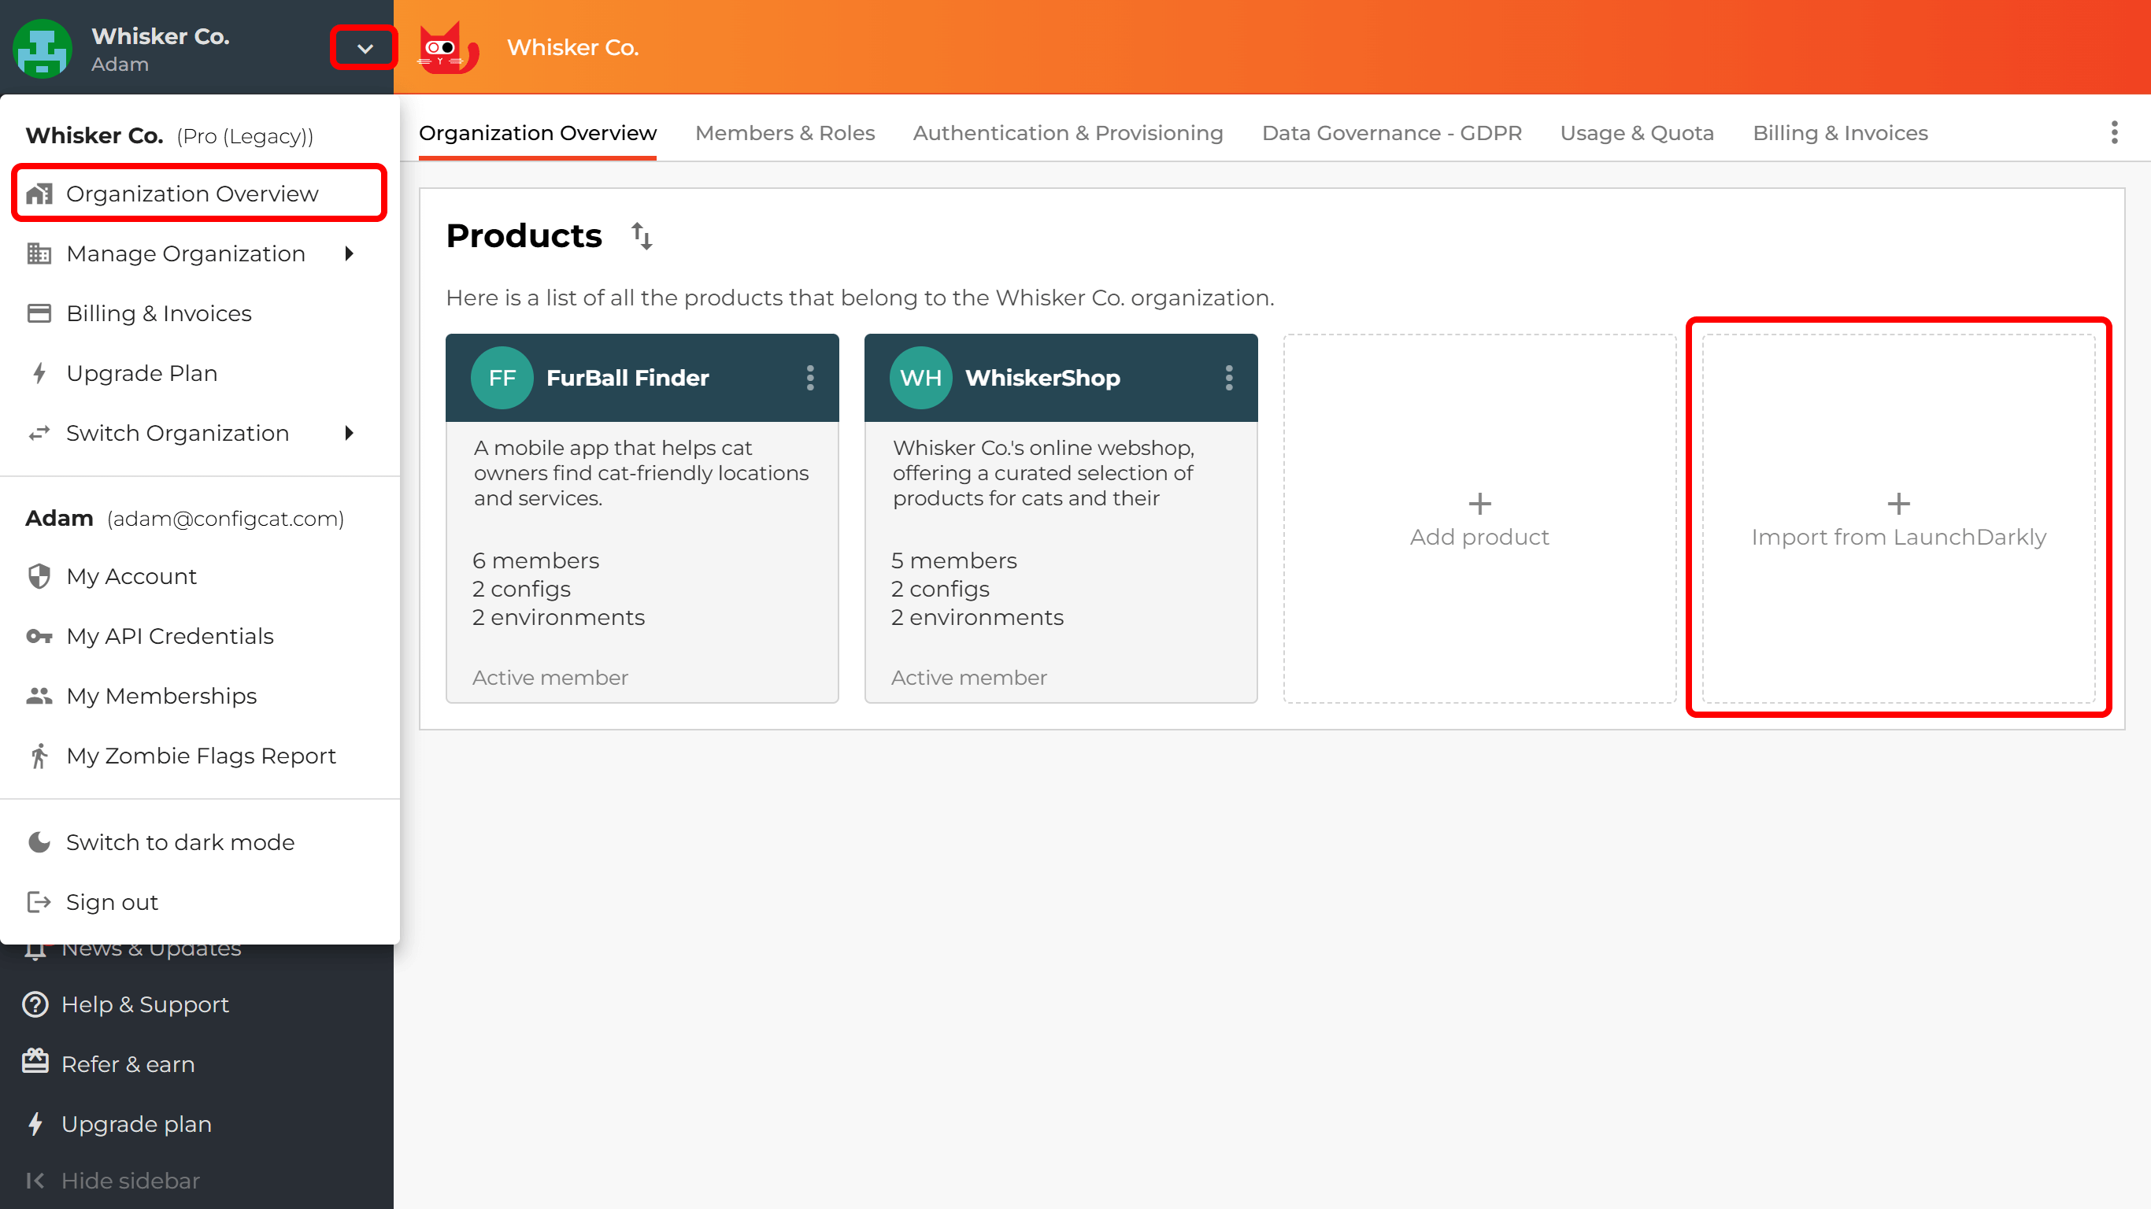Switch to dark mode
The image size is (2151, 1209).
tap(180, 841)
